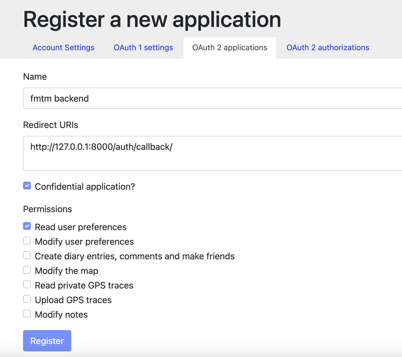Viewport: 402px width, 357px height.
Task: Check the Modify notes permission
Action: 27,313
